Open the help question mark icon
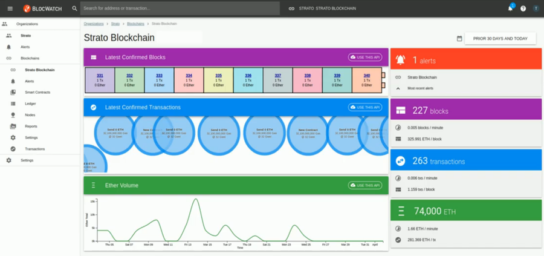544x256 pixels. point(523,8)
